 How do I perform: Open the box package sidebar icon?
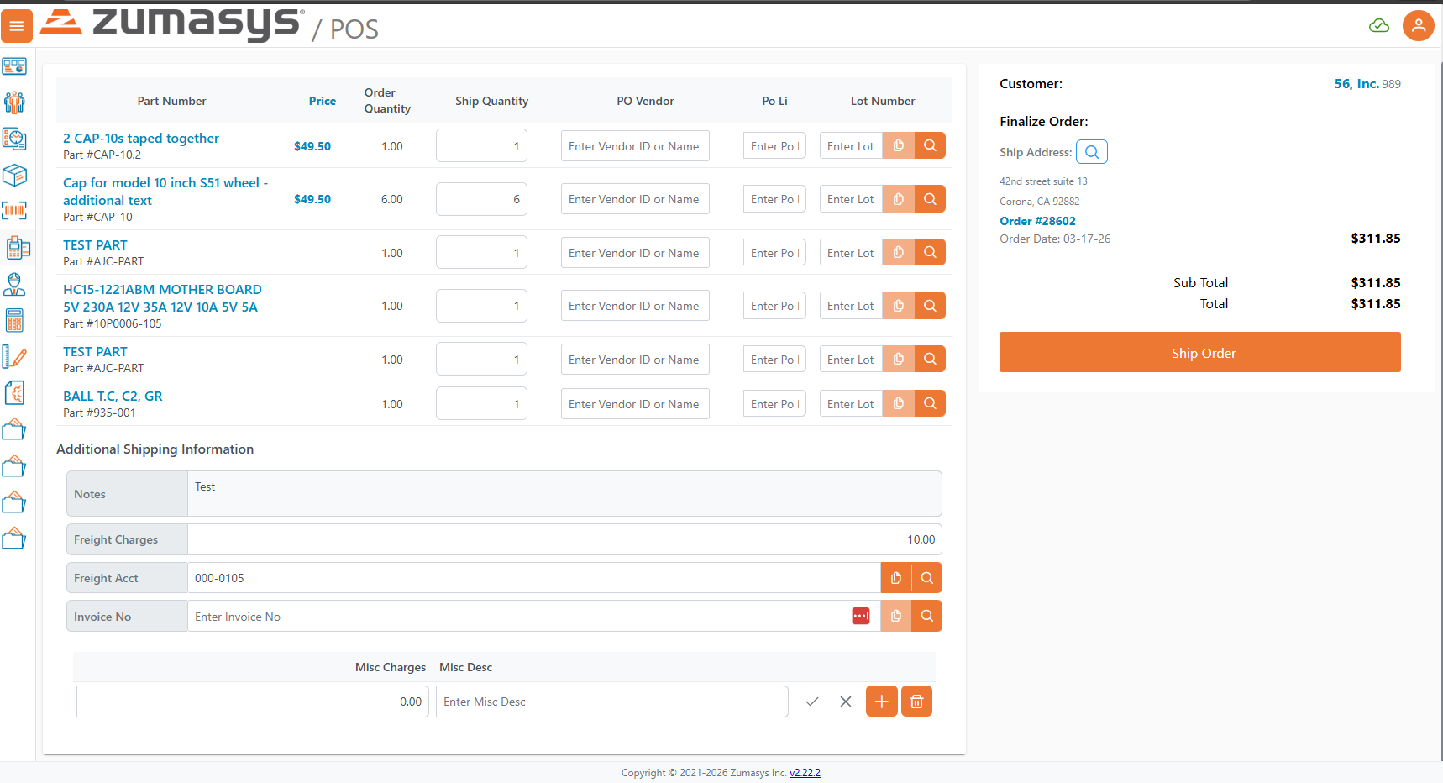(x=14, y=175)
